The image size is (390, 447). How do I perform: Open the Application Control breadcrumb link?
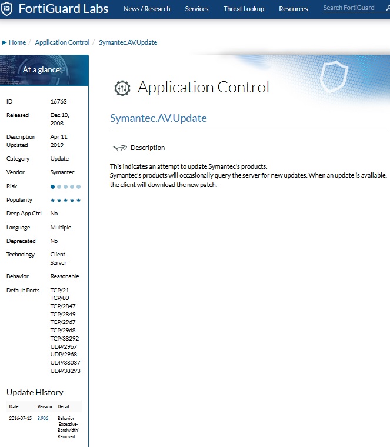(62, 42)
